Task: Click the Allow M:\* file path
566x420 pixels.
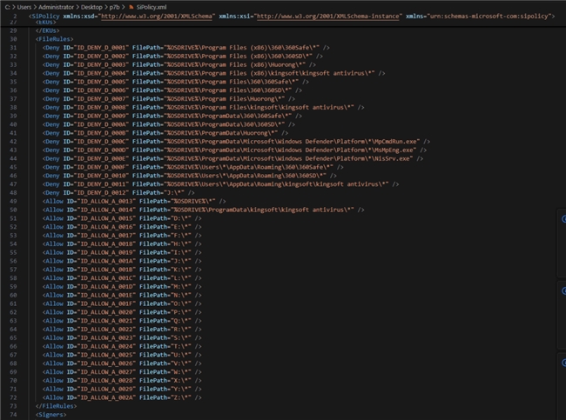Action: tap(181, 287)
